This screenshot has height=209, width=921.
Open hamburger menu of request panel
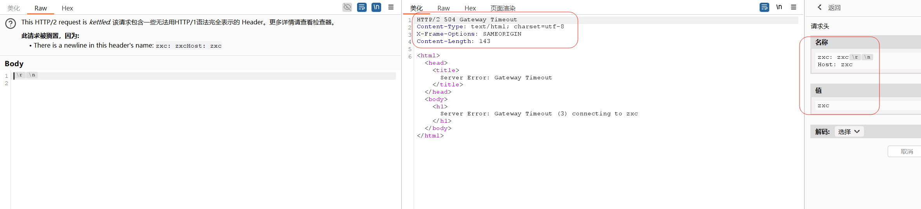click(x=391, y=7)
